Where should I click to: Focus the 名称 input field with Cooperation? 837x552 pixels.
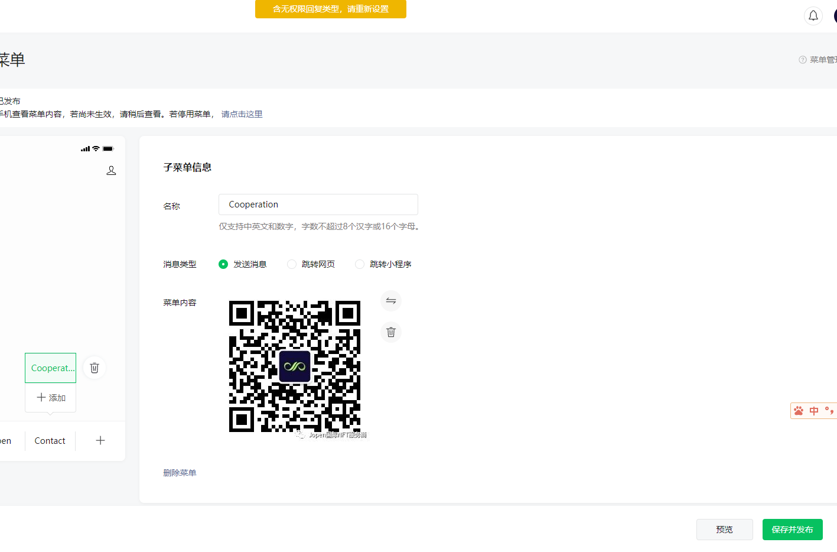(x=318, y=204)
